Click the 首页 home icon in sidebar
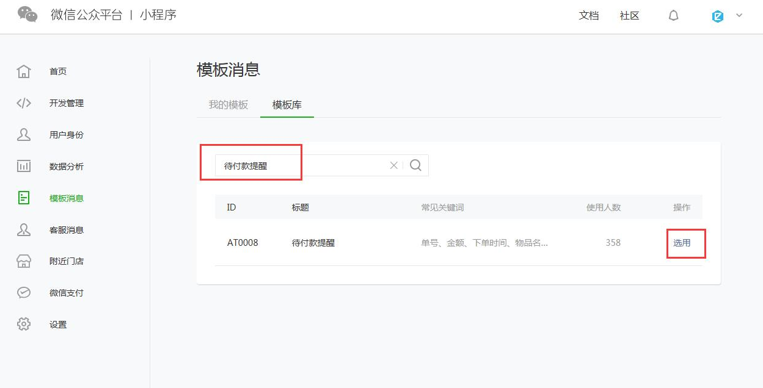763x388 pixels. pos(24,71)
